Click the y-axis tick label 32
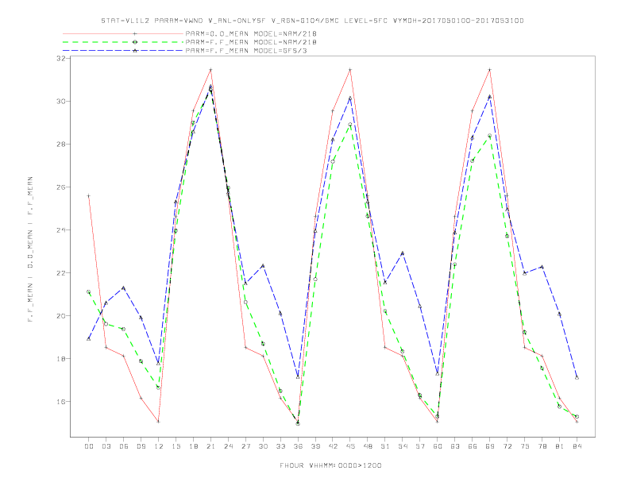Image resolution: width=629 pixels, height=486 pixels. (61, 58)
